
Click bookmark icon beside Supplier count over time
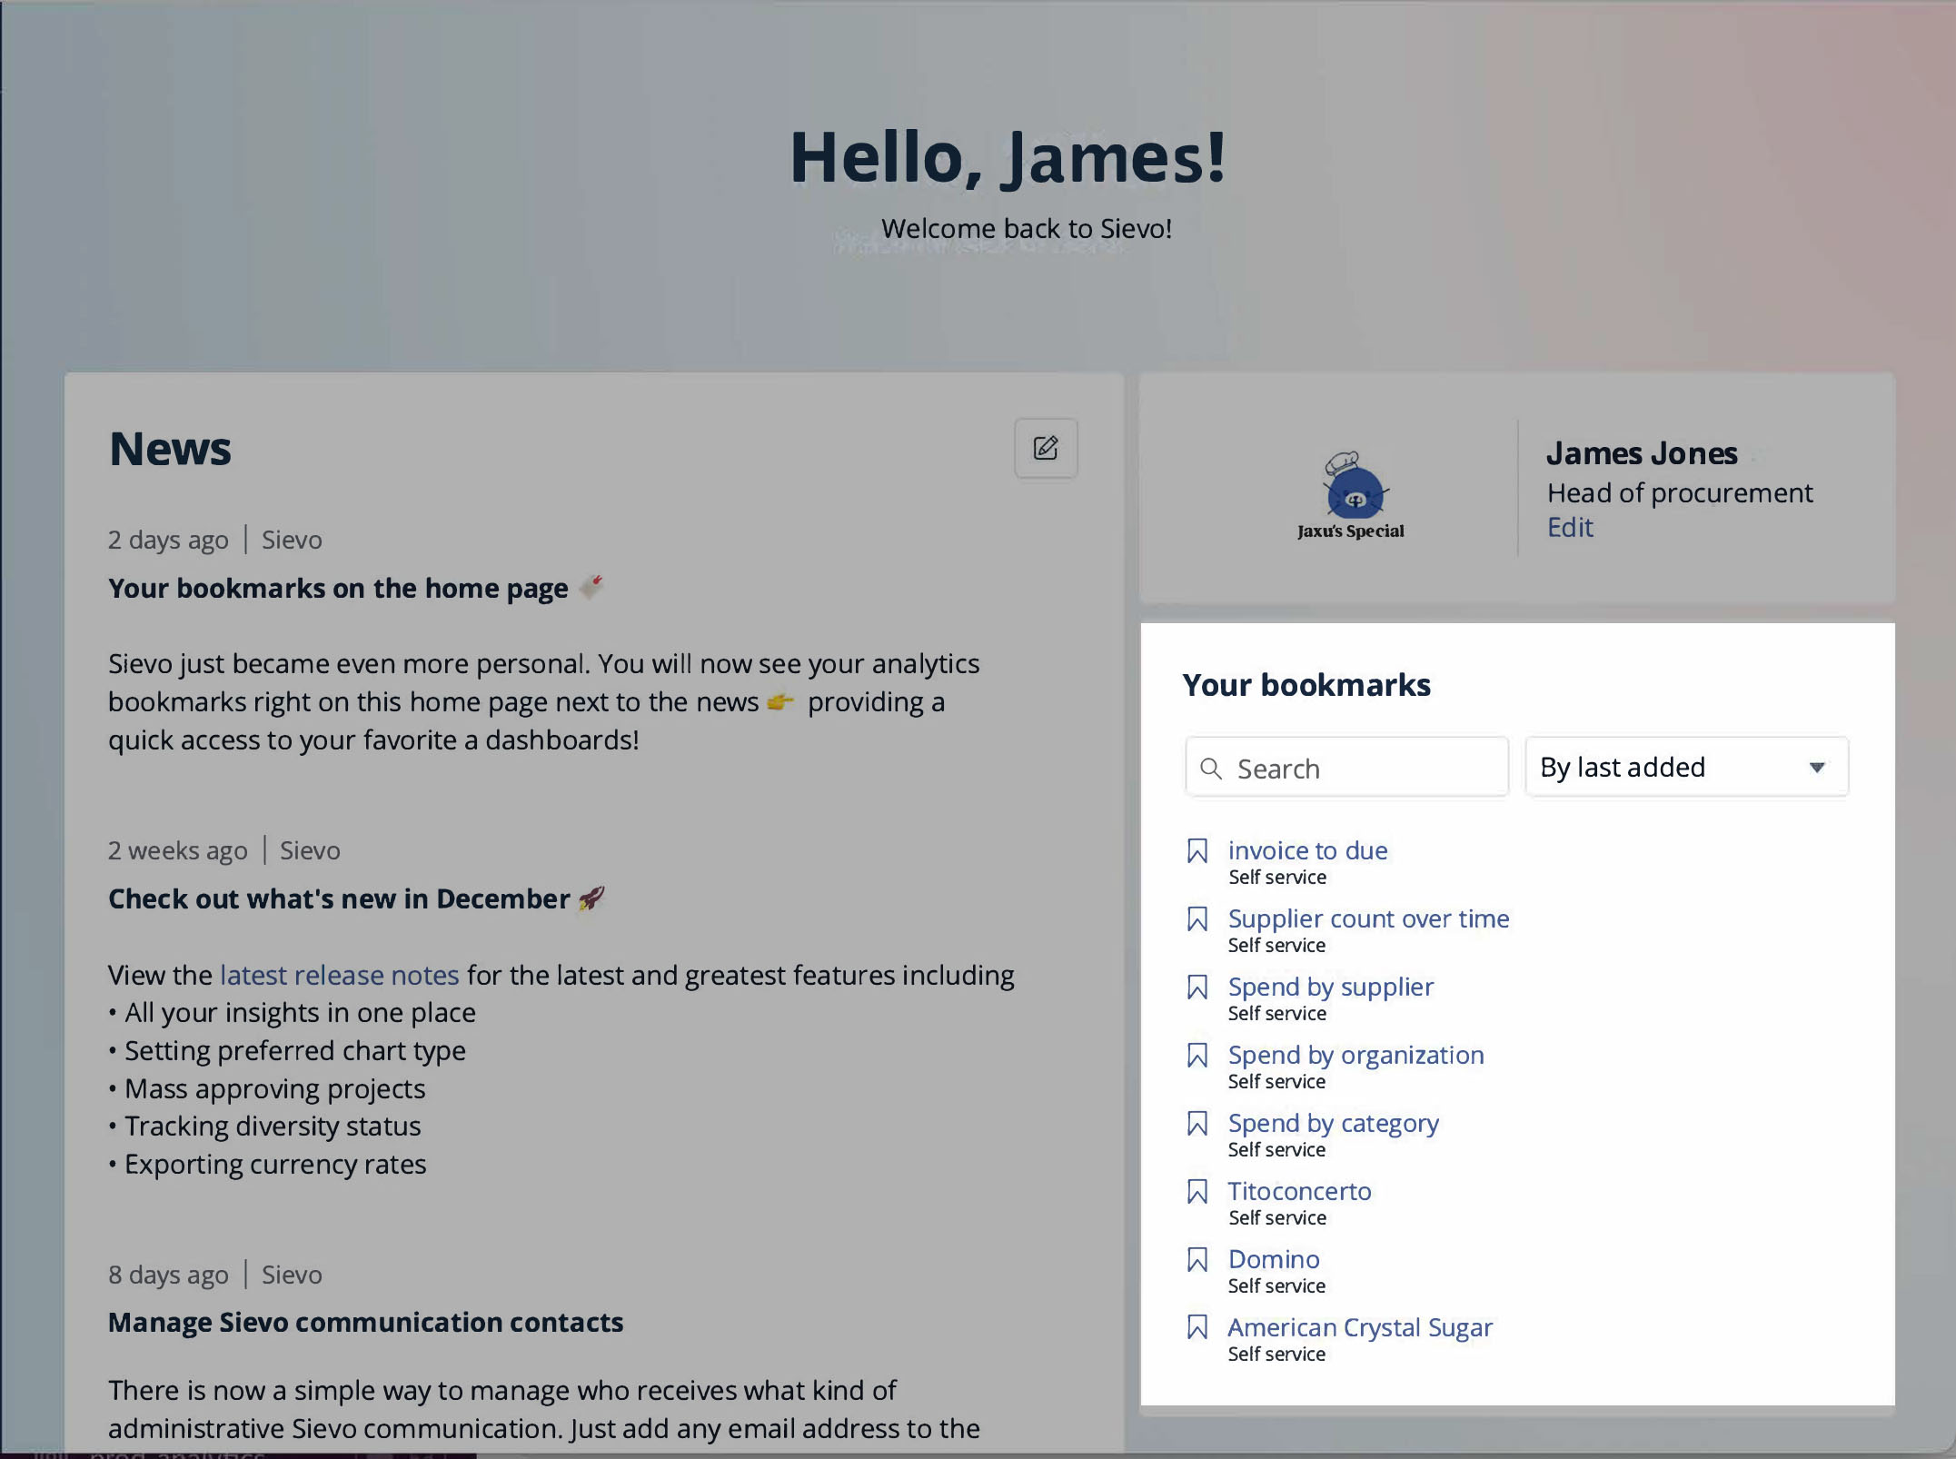coord(1197,919)
